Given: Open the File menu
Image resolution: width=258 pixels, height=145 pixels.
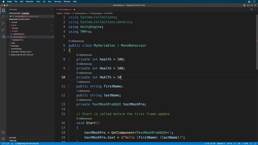Looking at the screenshot, I should click(16, 2).
